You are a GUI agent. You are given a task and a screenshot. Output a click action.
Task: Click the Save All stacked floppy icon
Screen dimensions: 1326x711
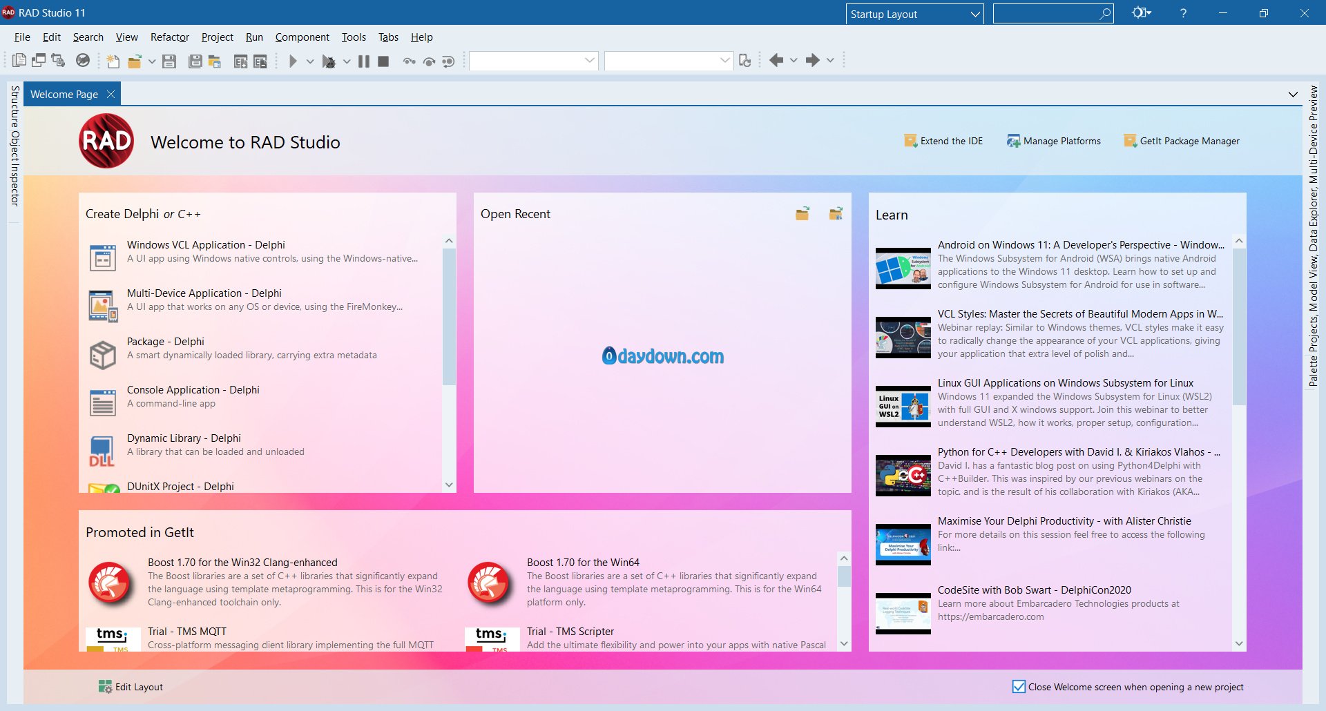[195, 61]
